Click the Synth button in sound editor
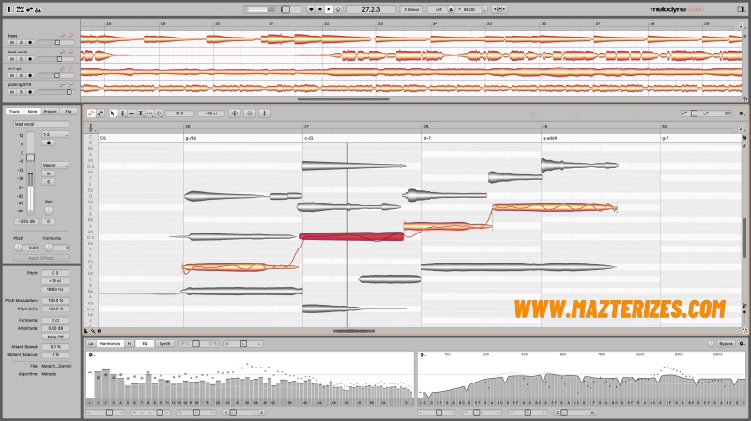Screen dimensions: 751x421 tap(165, 343)
